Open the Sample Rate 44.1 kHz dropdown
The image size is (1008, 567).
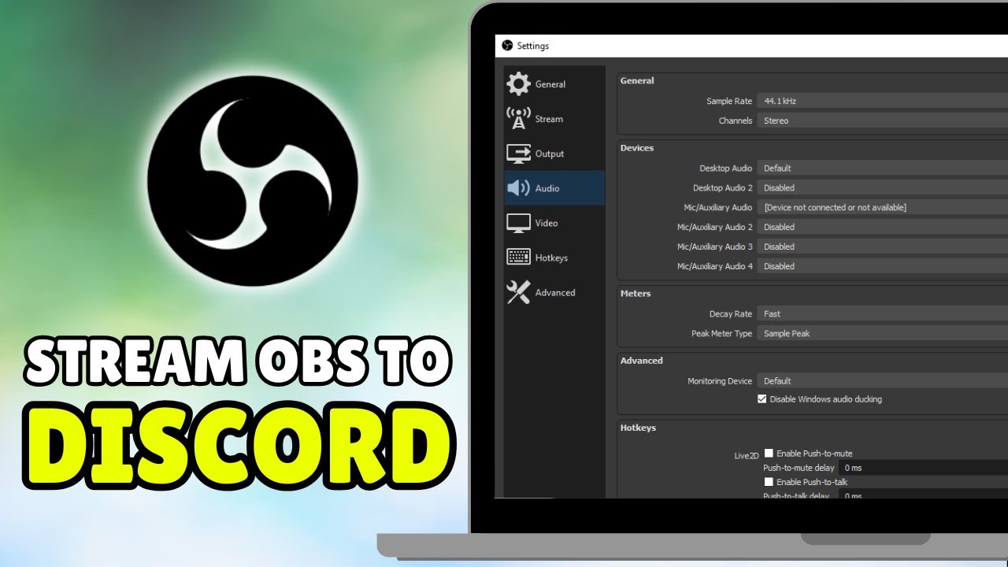(882, 101)
